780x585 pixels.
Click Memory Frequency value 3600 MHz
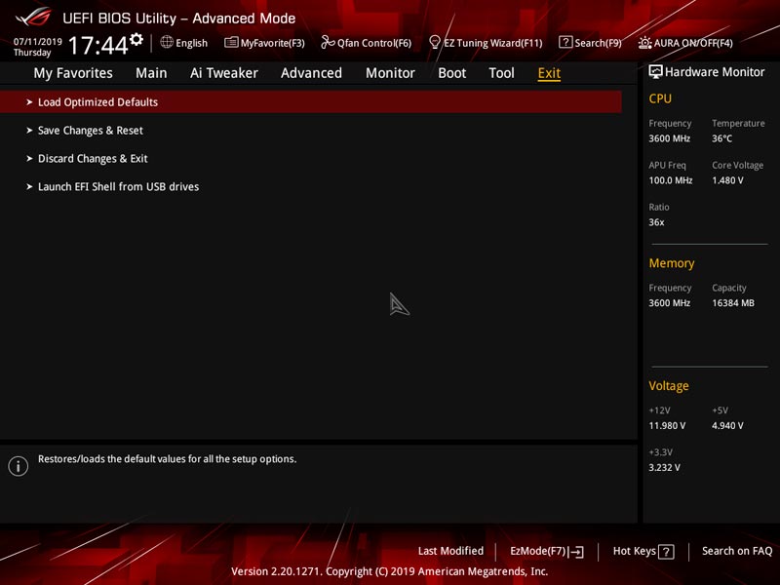(670, 303)
